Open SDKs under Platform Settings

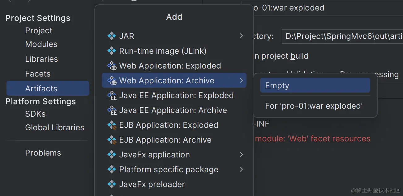(35, 114)
